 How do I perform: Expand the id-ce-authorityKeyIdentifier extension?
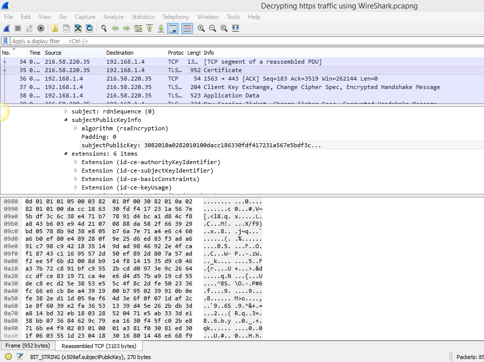pos(76,162)
